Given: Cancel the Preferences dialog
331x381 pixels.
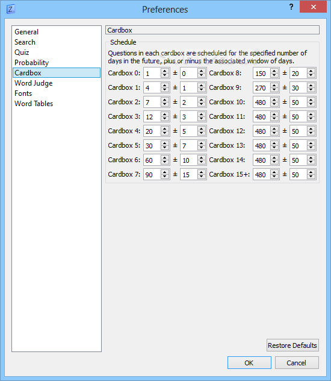Looking at the screenshot, I should 297,363.
